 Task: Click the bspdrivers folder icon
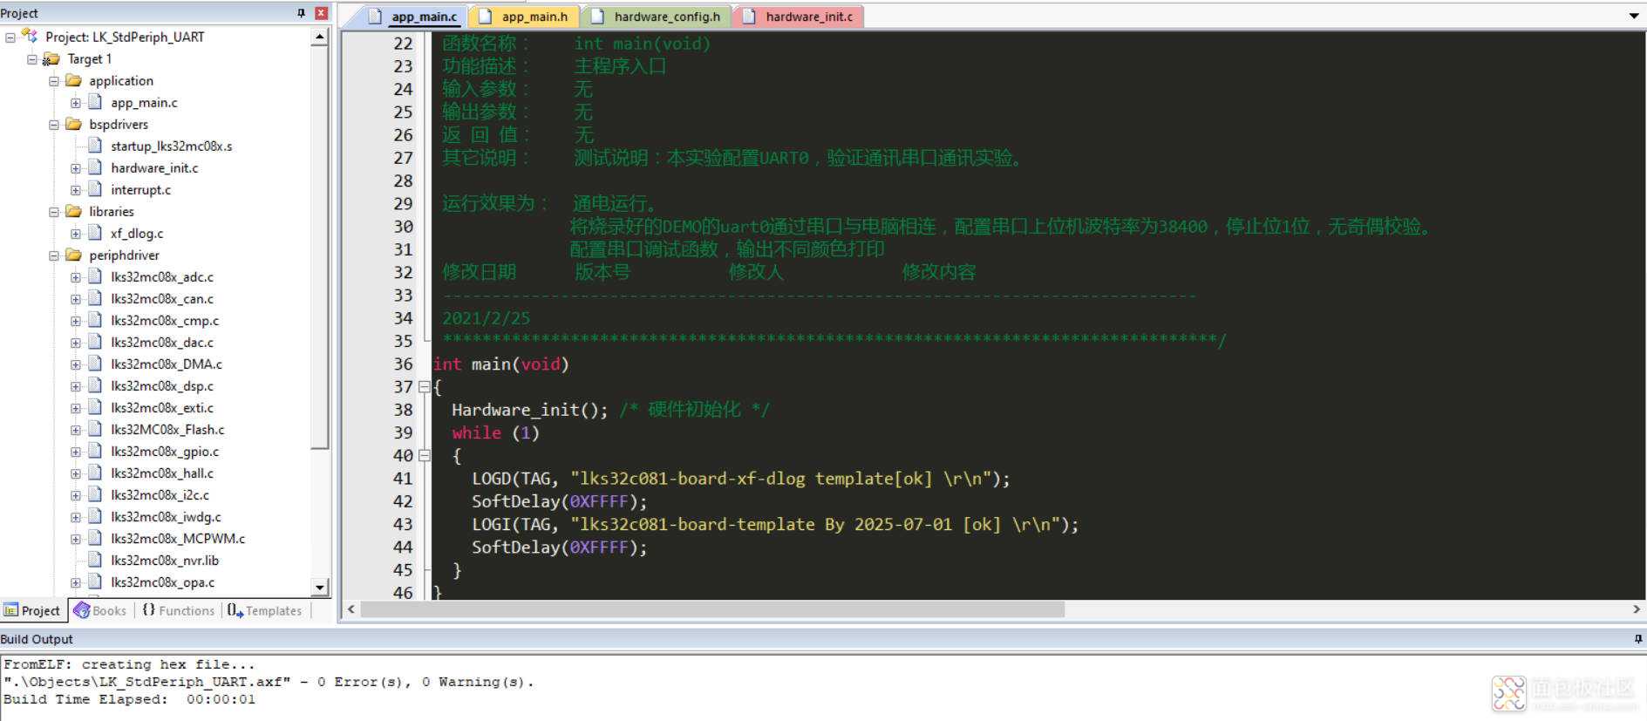coord(74,124)
